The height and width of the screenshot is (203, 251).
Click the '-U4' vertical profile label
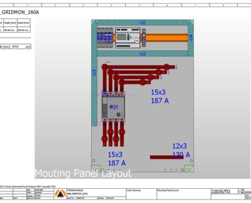(x=191, y=38)
